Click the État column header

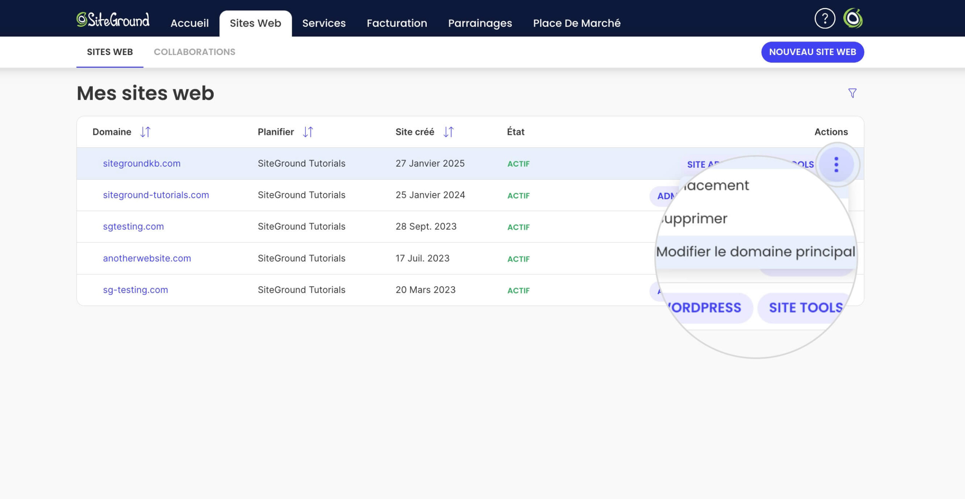coord(516,132)
